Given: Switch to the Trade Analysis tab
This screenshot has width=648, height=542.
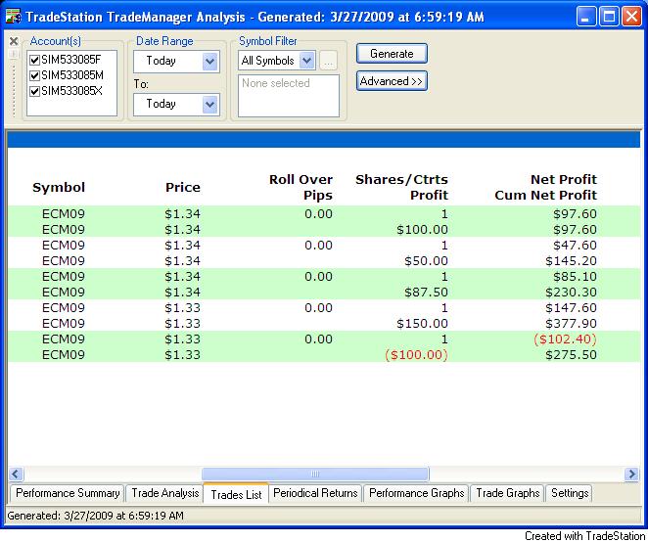Looking at the screenshot, I should pos(164,493).
